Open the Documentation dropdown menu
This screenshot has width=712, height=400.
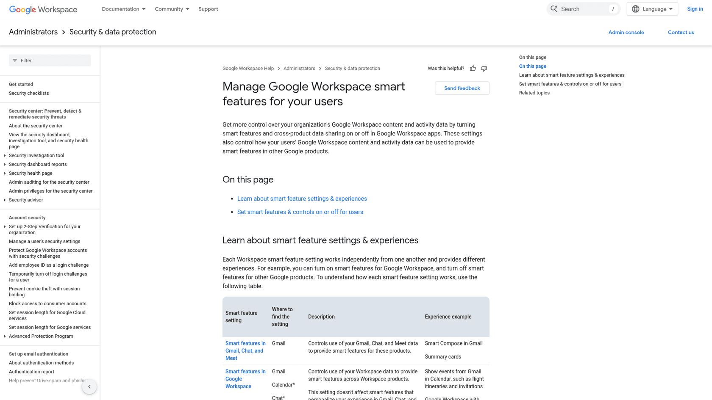pyautogui.click(x=124, y=9)
